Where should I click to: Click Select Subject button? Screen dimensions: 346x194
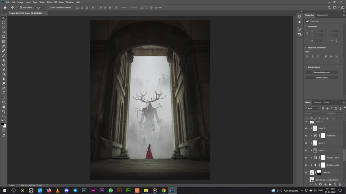(x=322, y=78)
